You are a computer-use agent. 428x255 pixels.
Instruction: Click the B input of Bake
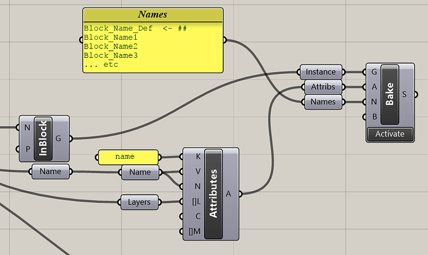(x=374, y=117)
